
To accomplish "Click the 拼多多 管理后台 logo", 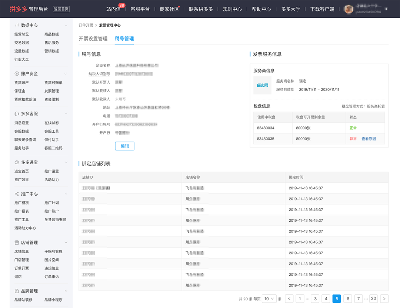I will click(29, 9).
